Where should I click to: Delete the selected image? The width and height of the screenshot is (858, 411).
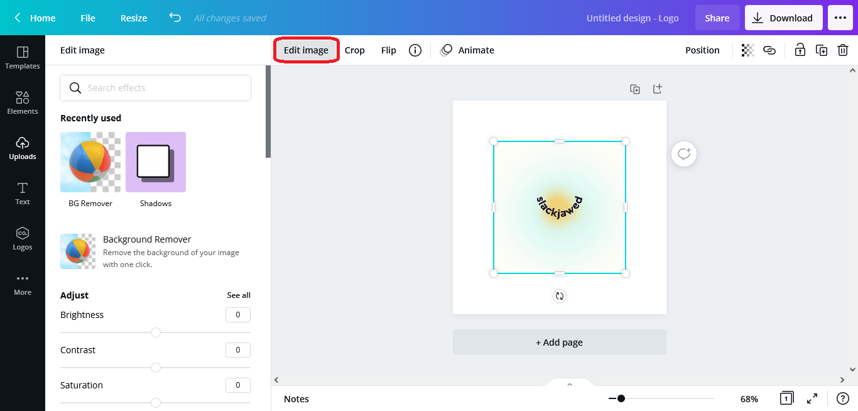[x=843, y=50]
